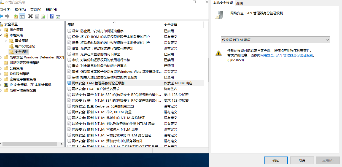Click the 确定 button
Screen dimensions: 342x167
[x=276, y=160]
